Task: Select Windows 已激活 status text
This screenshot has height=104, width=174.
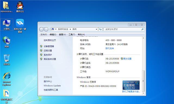Action: [x=88, y=82]
